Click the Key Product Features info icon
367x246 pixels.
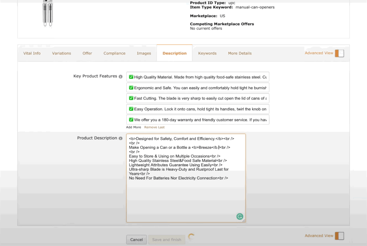(121, 77)
